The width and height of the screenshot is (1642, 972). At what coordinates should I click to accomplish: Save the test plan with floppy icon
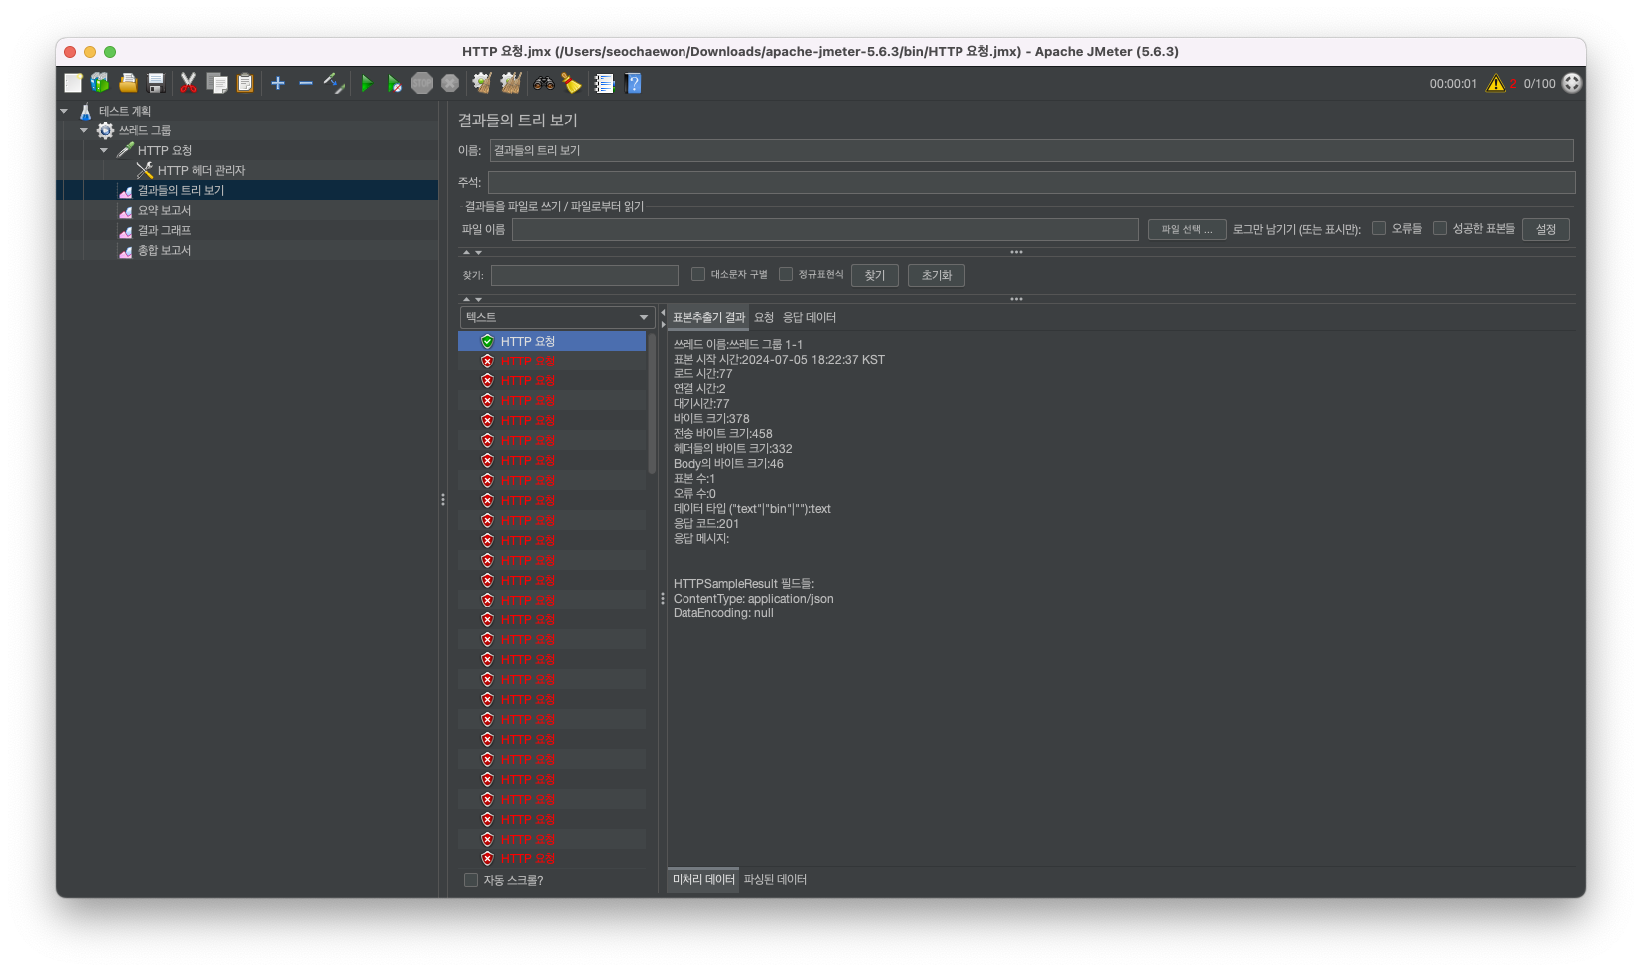156,83
